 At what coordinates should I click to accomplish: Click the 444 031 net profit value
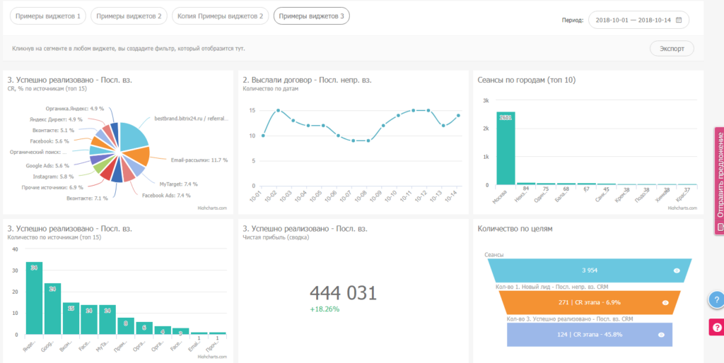(x=343, y=294)
